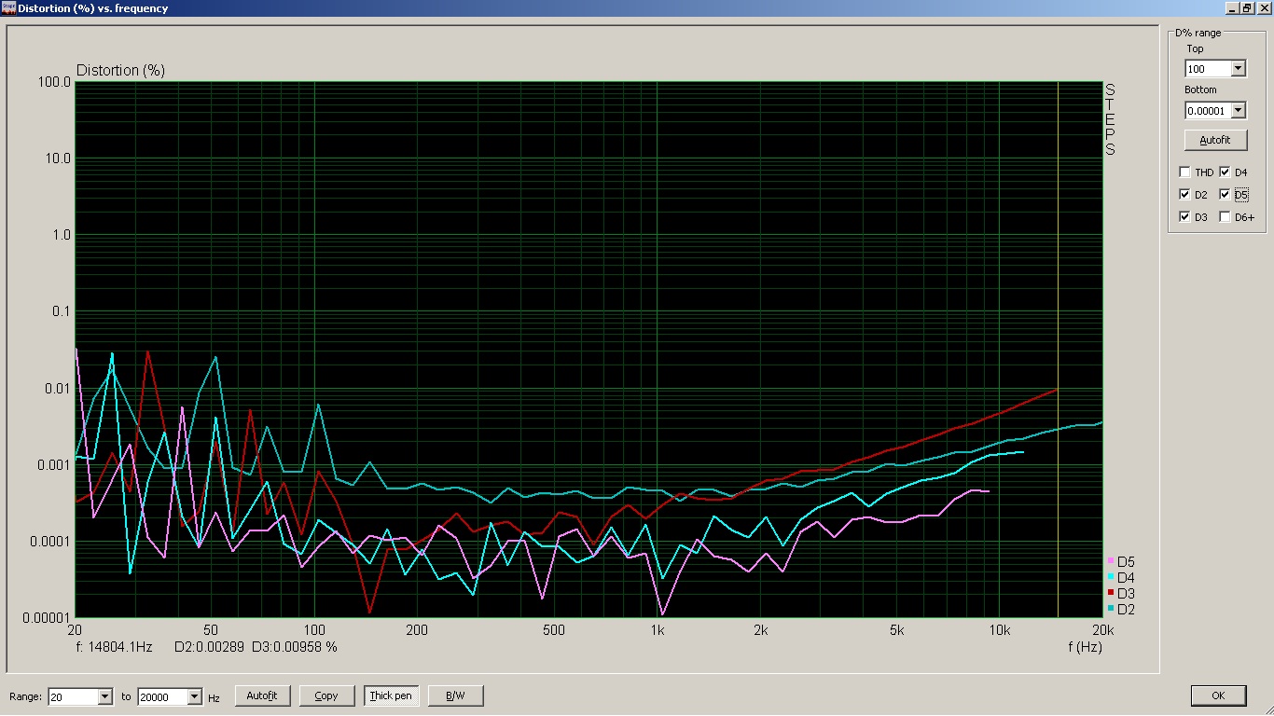Image resolution: width=1274 pixels, height=716 pixels.
Task: Click the red D3 legend swatch
Action: pyautogui.click(x=1111, y=593)
